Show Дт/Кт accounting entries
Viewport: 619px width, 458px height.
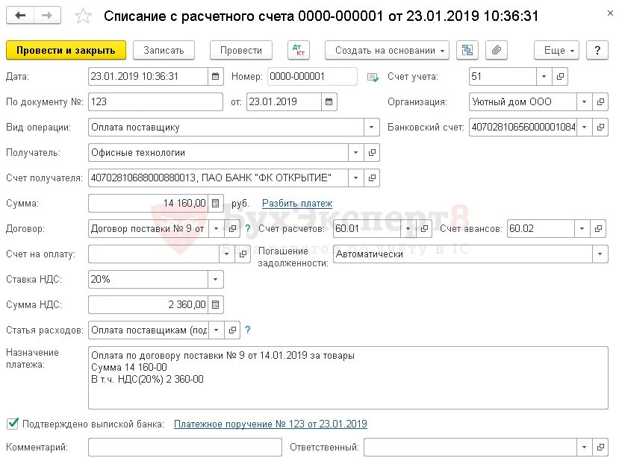click(299, 50)
